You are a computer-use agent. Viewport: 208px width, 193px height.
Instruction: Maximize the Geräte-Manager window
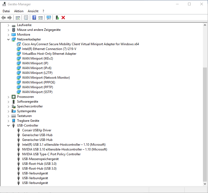pos(189,4)
